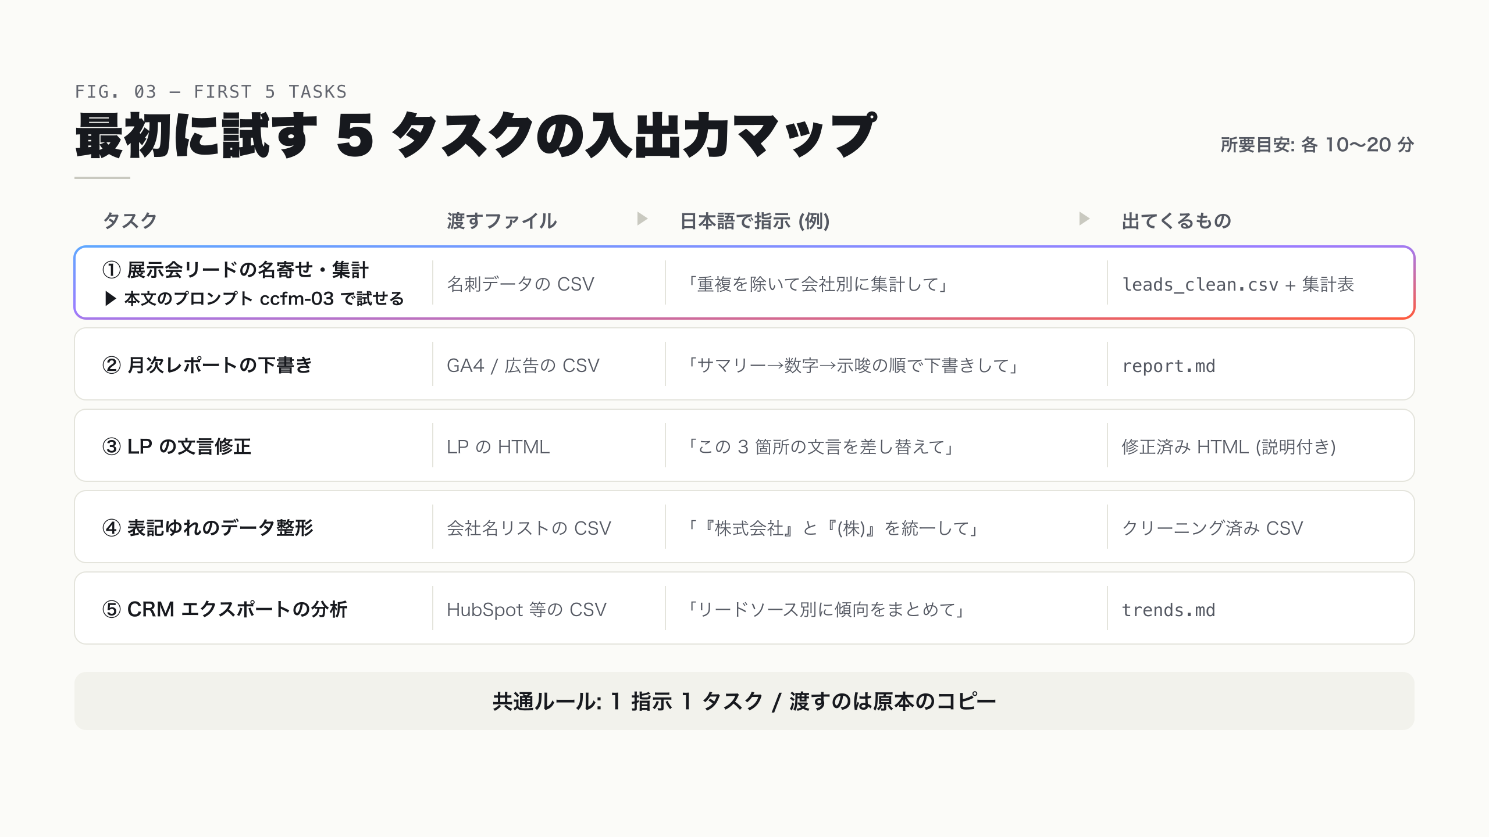1489x837 pixels.
Task: Click 「サマリー→数字→示唆の順で下書きして」 instruction
Action: click(x=852, y=366)
